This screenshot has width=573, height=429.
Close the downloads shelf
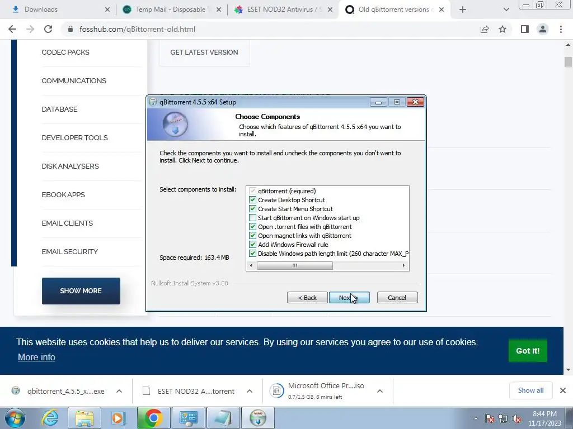563,390
